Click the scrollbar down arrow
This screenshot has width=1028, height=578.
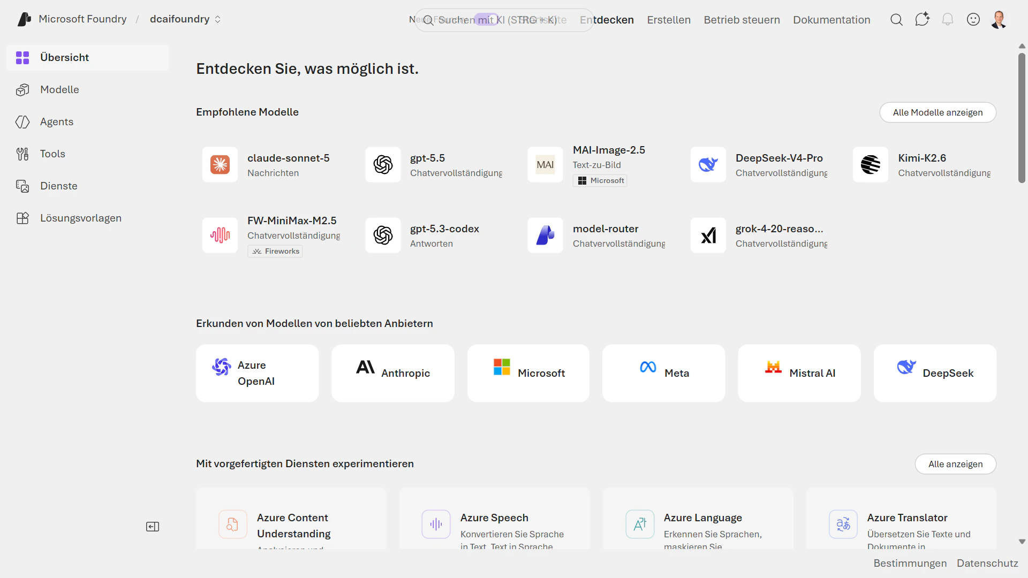pos(1022,542)
